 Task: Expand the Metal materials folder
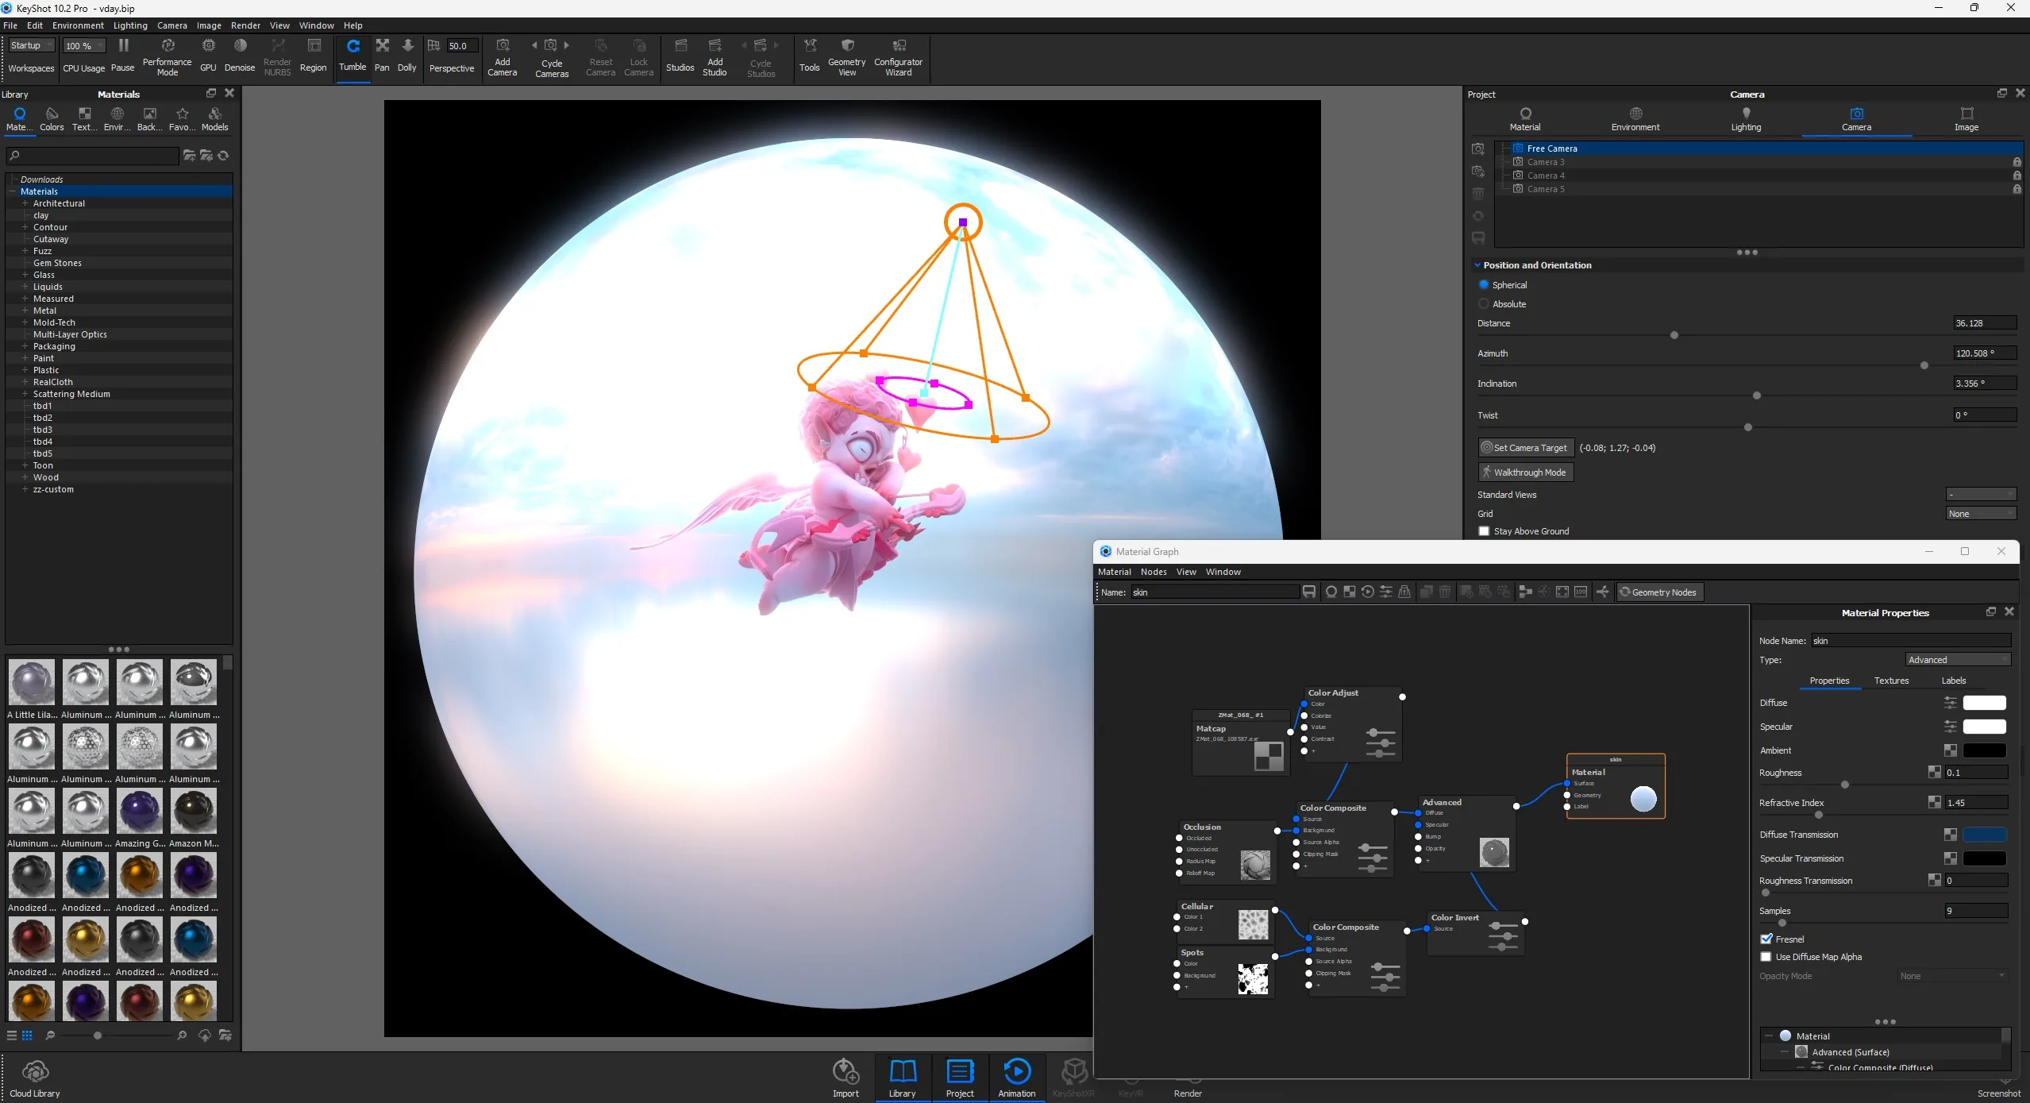tap(25, 310)
